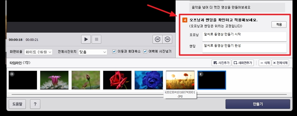
Task: Stop the video preview
Action: tap(96, 39)
